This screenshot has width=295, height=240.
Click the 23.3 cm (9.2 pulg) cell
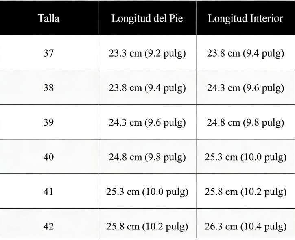point(146,53)
